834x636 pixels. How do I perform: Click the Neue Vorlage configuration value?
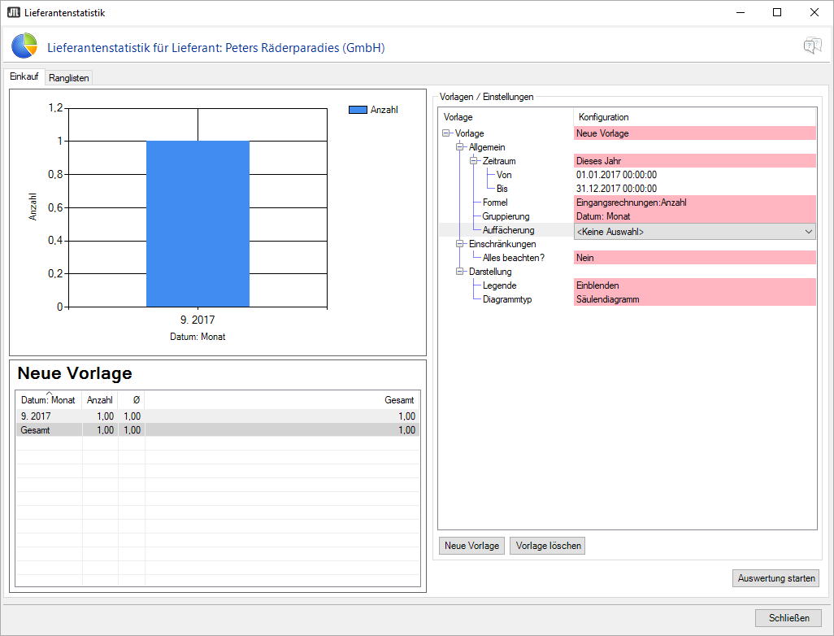click(x=695, y=133)
